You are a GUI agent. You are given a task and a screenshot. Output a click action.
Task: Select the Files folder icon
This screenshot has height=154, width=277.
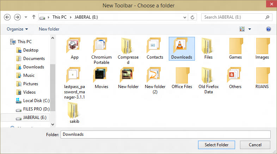(x=207, y=46)
